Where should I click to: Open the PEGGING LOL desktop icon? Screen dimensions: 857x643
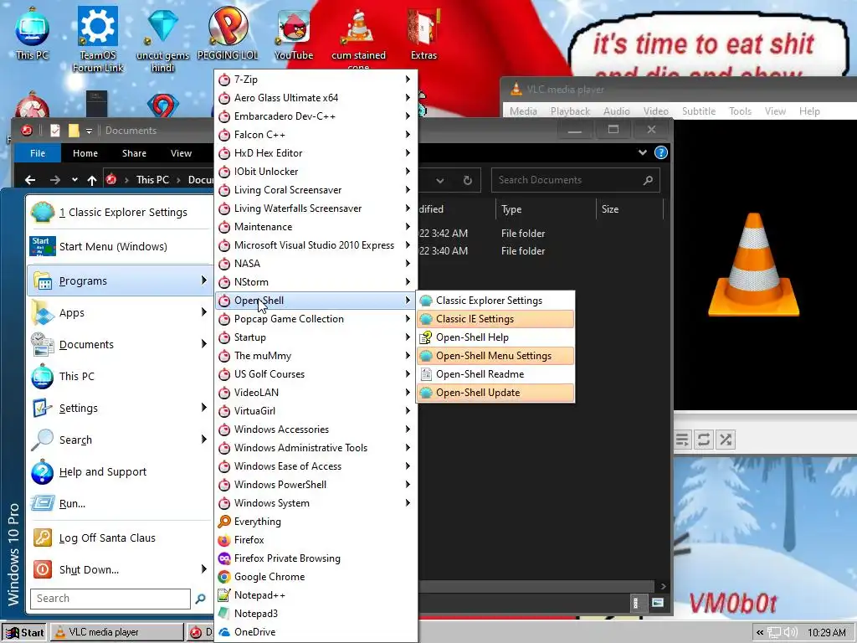[228, 33]
